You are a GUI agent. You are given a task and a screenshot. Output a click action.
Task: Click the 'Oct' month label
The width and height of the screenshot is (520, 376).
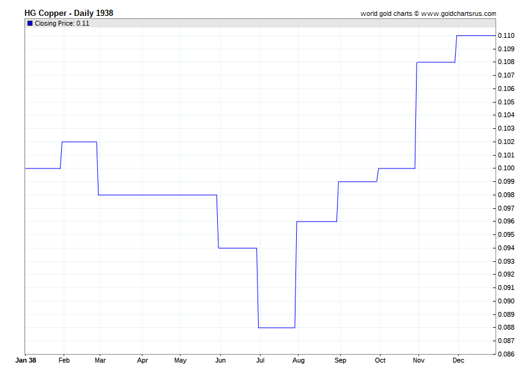pyautogui.click(x=380, y=360)
